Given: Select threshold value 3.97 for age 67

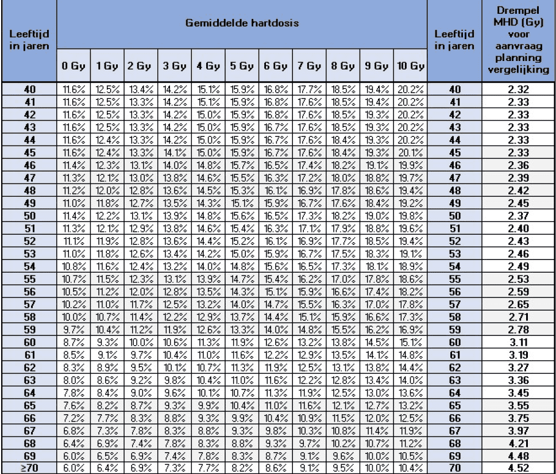Looking at the screenshot, I should [x=518, y=431].
